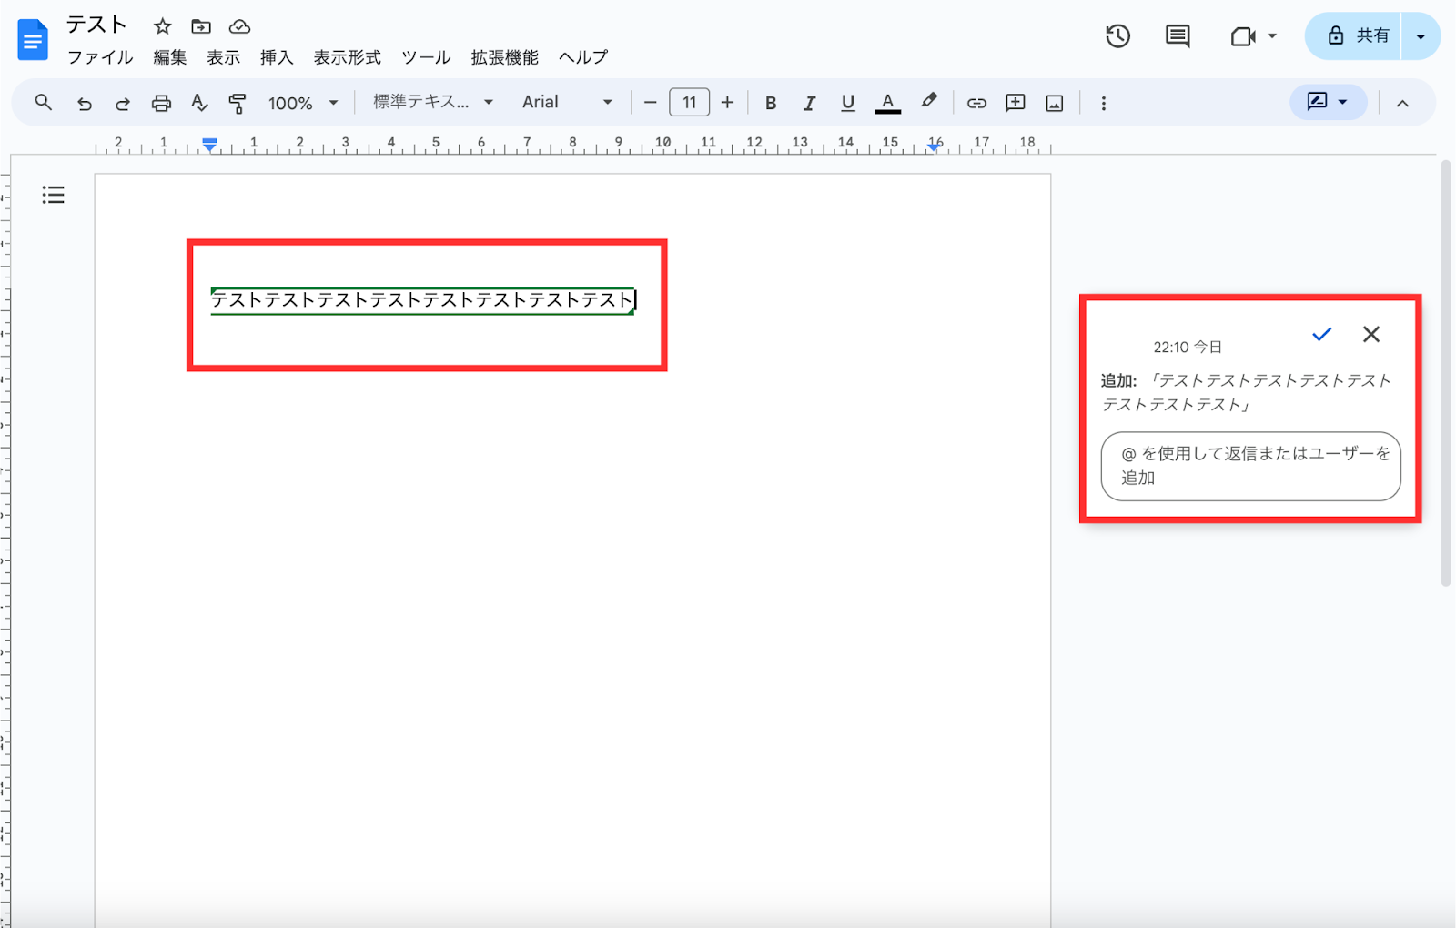Click the right indent marker on ruler
Screen dimensions: 1456x928
[934, 146]
